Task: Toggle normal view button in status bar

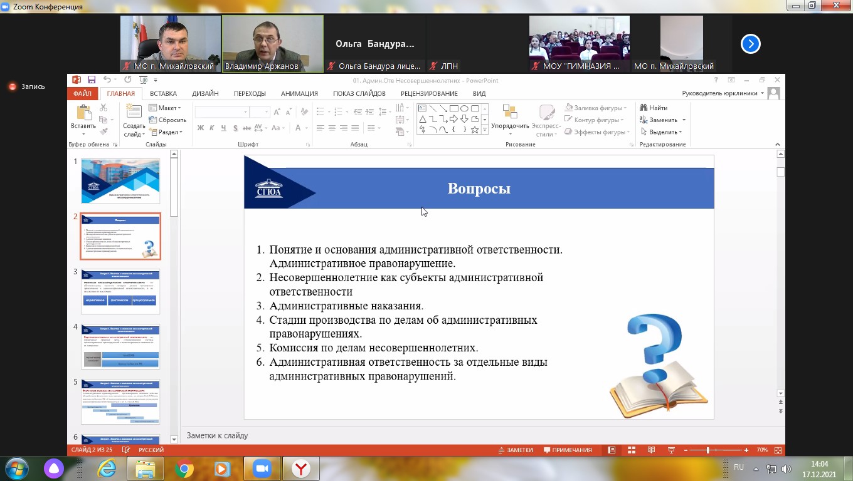Action: pyautogui.click(x=611, y=450)
